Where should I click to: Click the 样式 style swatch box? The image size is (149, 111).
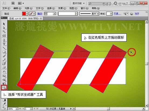coord(108,14)
